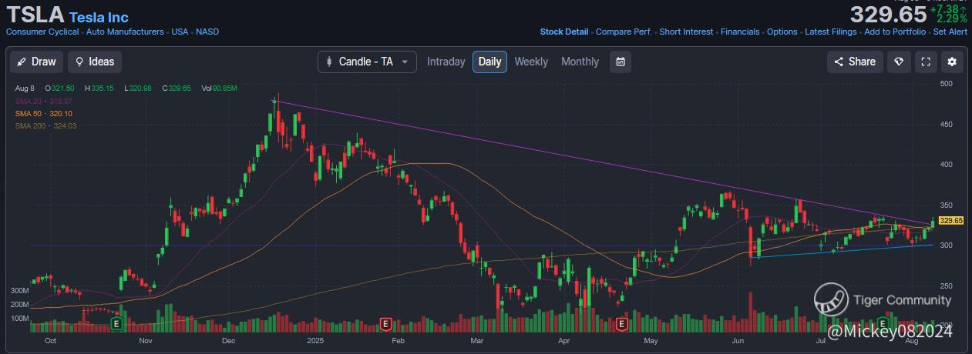The image size is (972, 354).
Task: Click the diamond premium icon
Action: 898,62
